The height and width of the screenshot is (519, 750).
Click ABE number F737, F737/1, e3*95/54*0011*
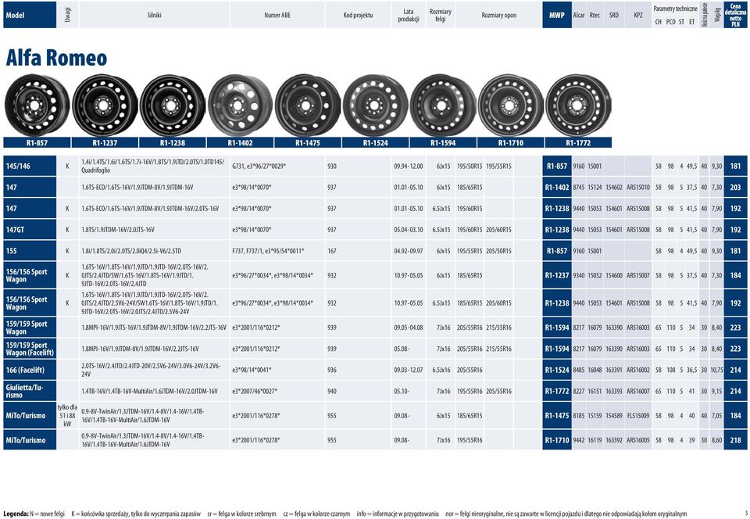(268, 251)
